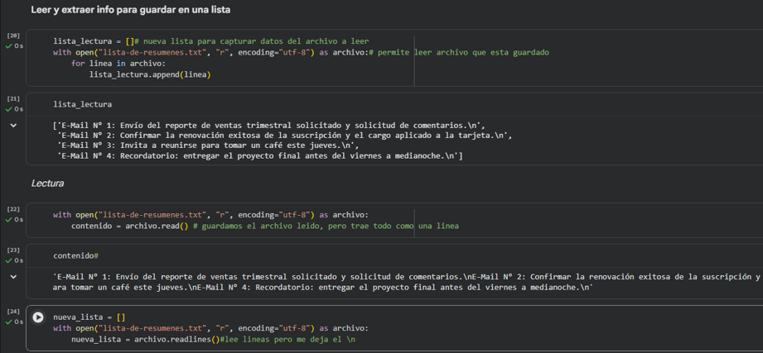Screen dimensions: 763x353
Task: Click output line 'E-Mail N° 2: Confirmar la renovación'
Action: click(x=285, y=135)
